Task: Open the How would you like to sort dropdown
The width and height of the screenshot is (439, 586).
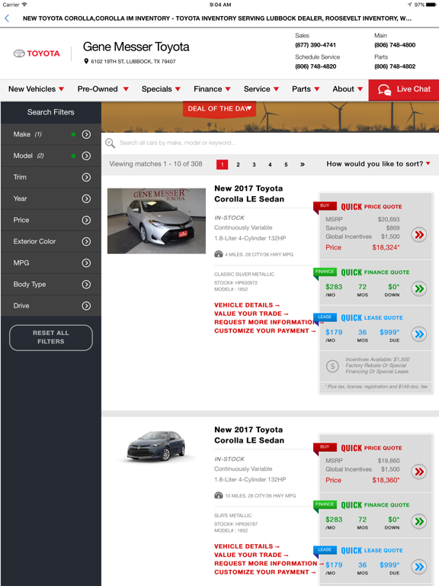Action: click(x=378, y=164)
